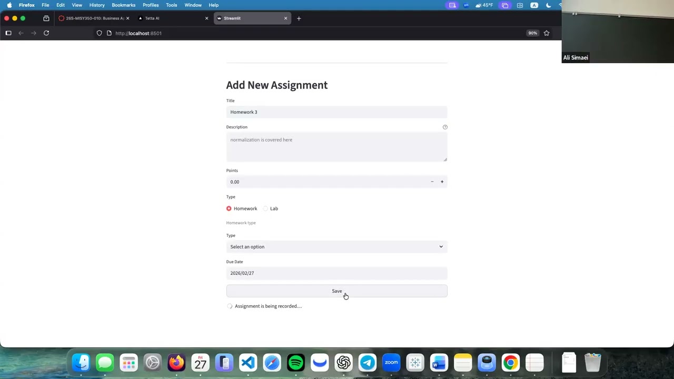Open Notes from the Dock
The height and width of the screenshot is (379, 674).
[463, 363]
